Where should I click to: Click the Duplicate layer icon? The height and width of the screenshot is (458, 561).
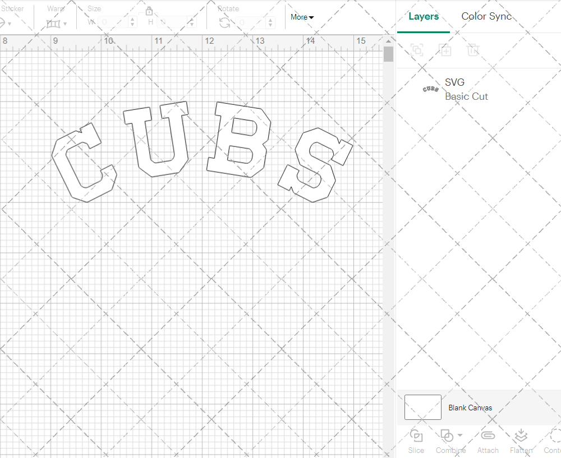pyautogui.click(x=445, y=50)
